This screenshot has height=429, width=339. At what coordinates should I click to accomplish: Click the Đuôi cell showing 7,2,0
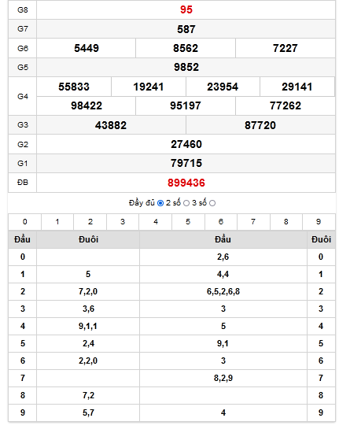pos(88,291)
